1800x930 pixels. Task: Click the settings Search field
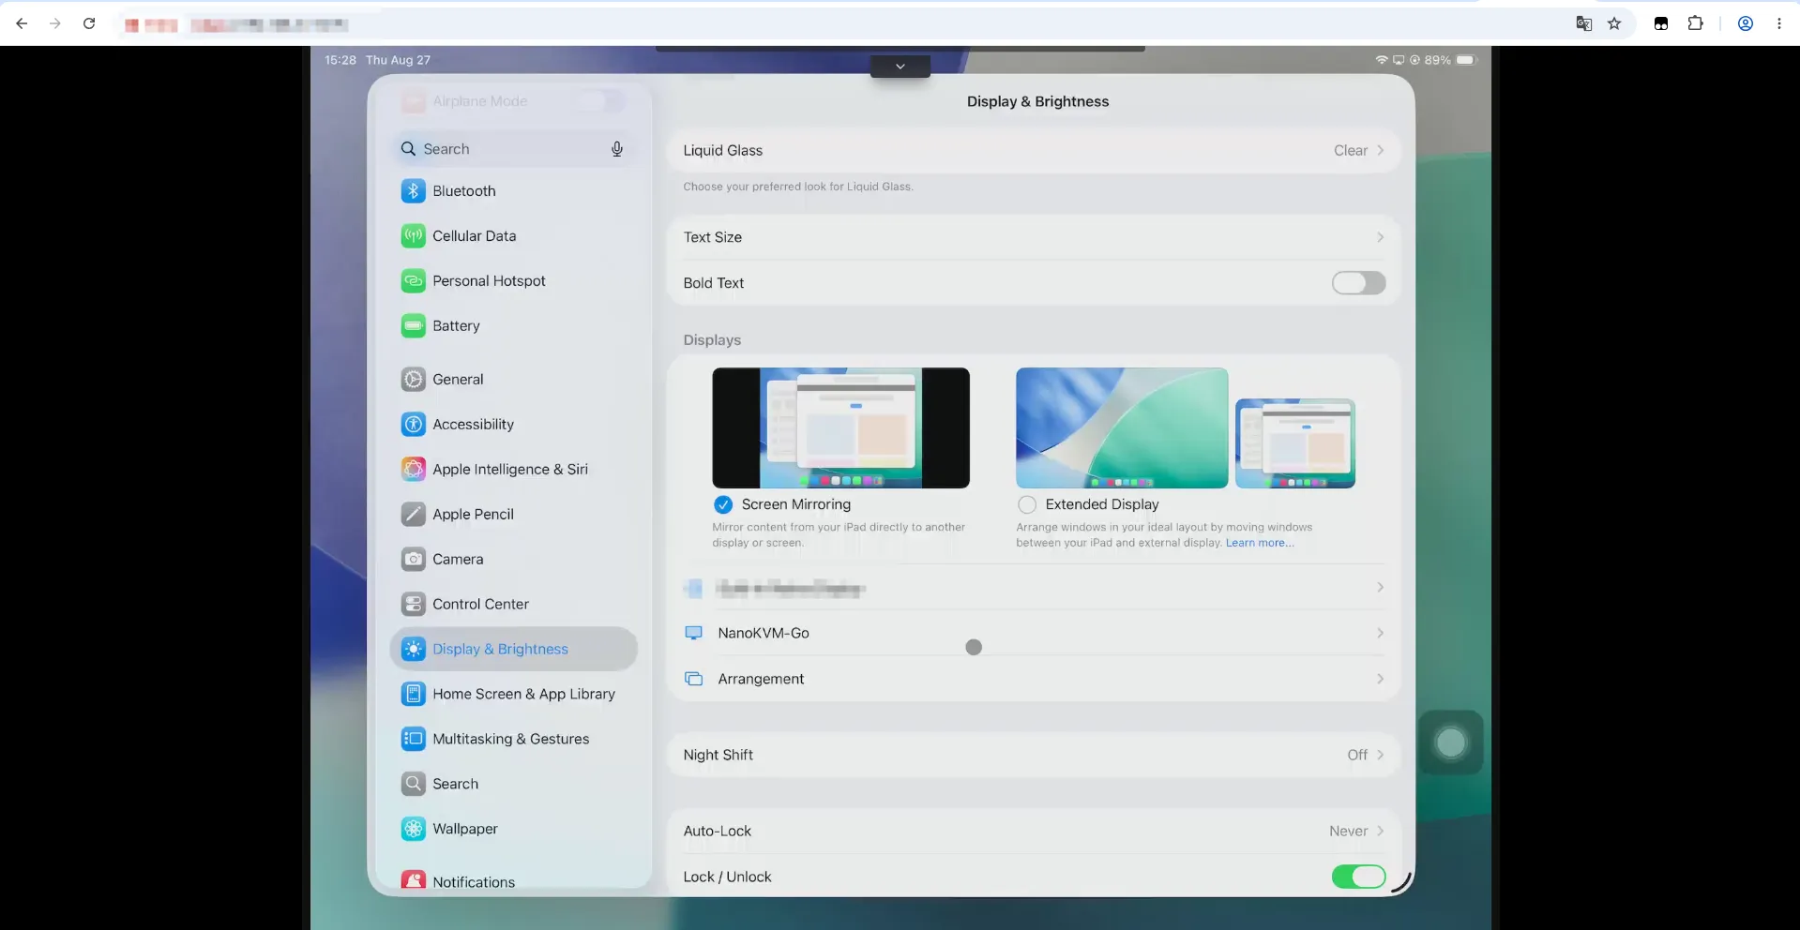pyautogui.click(x=514, y=149)
